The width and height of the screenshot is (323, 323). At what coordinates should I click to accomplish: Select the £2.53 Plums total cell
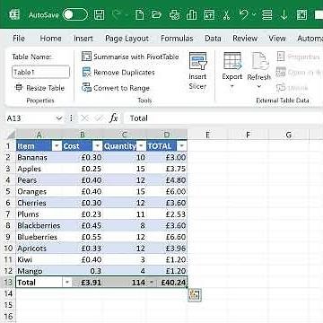click(x=167, y=214)
